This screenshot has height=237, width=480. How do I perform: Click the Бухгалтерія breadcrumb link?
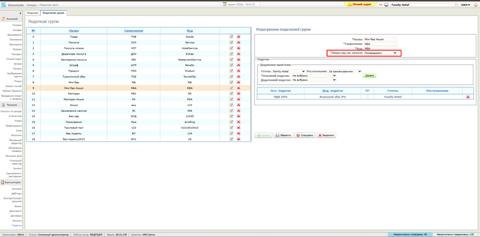coord(16,5)
